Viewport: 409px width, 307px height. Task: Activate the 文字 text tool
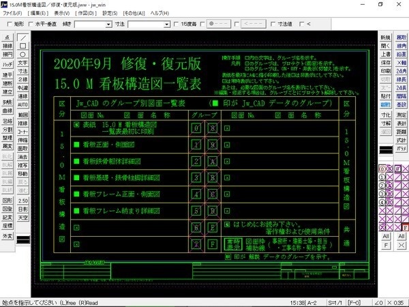(x=22, y=63)
